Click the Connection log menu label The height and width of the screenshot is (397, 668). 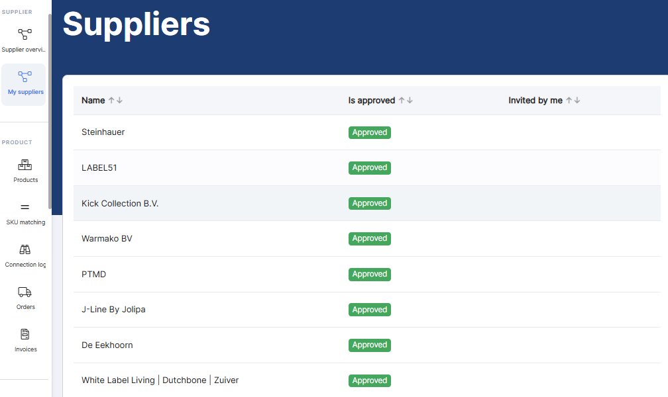pos(25,265)
